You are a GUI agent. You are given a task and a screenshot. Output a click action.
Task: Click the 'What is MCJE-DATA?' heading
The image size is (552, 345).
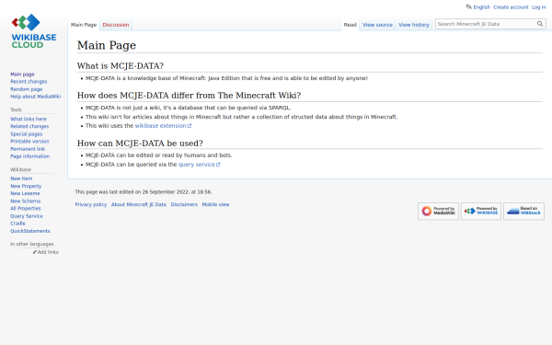(121, 66)
